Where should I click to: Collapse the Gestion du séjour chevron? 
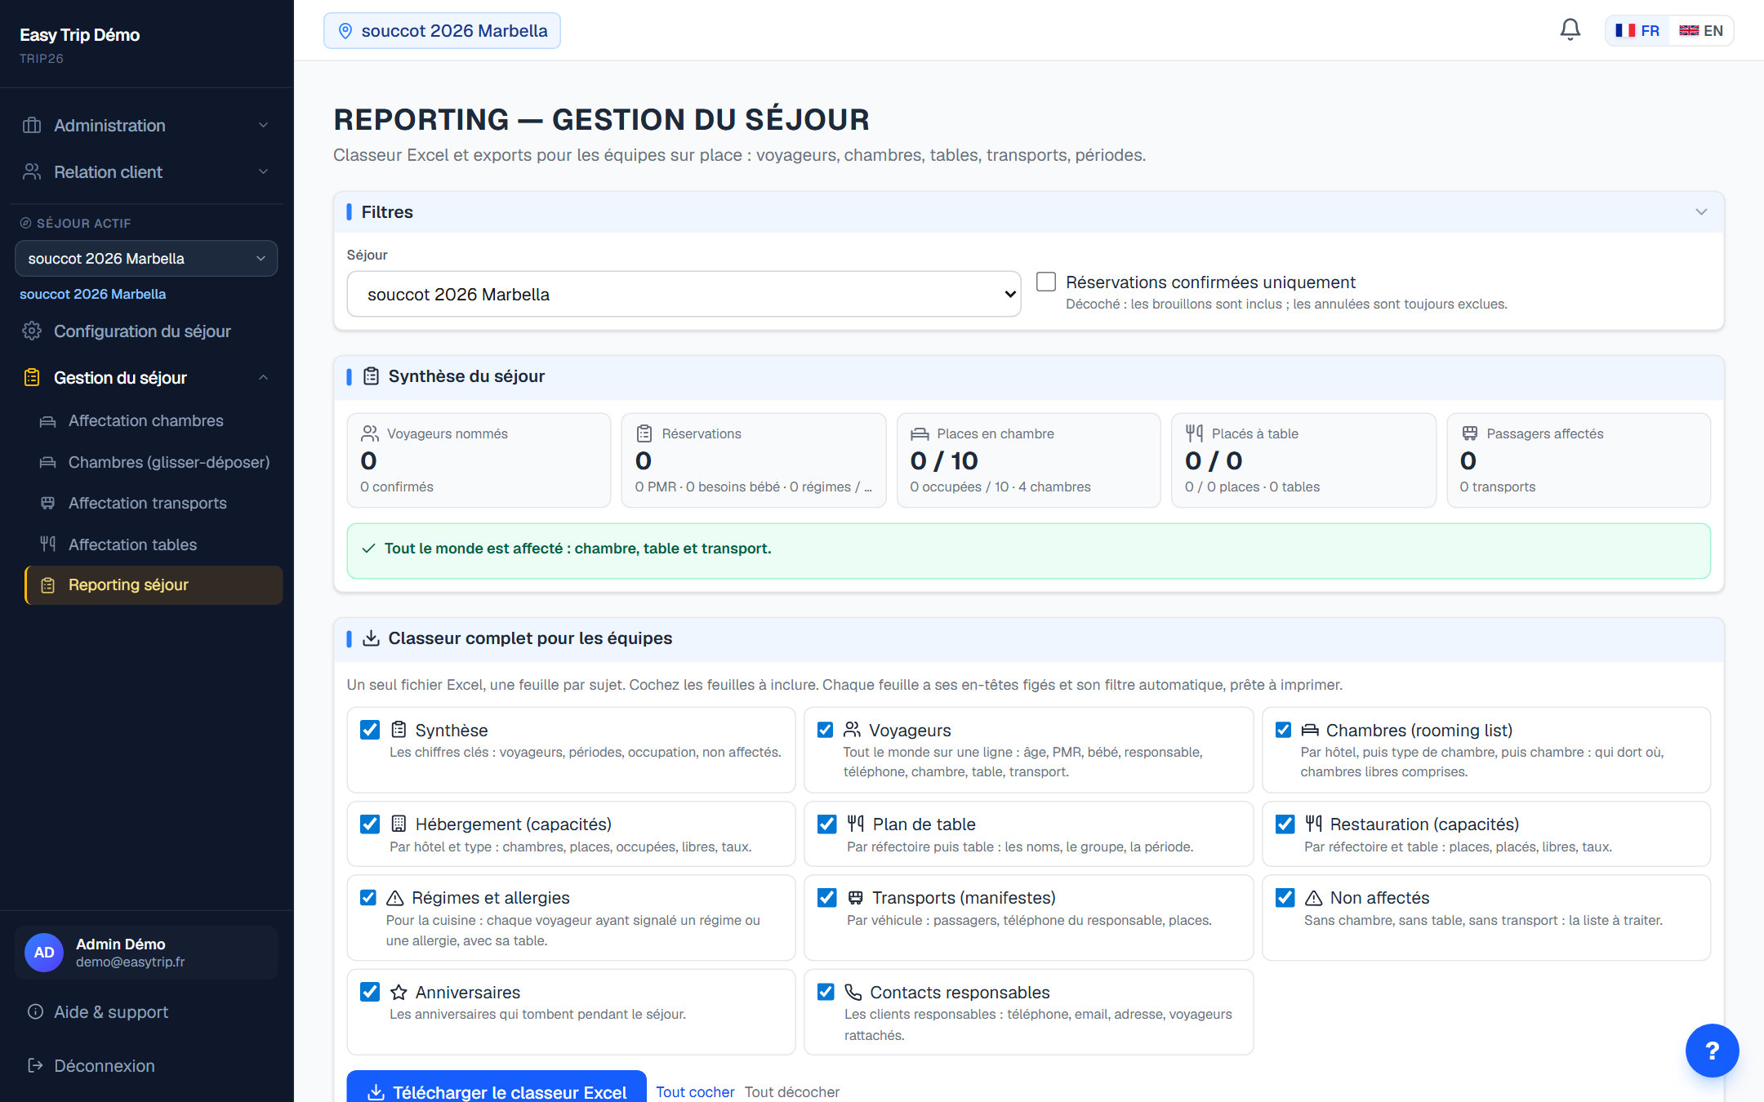pos(263,377)
